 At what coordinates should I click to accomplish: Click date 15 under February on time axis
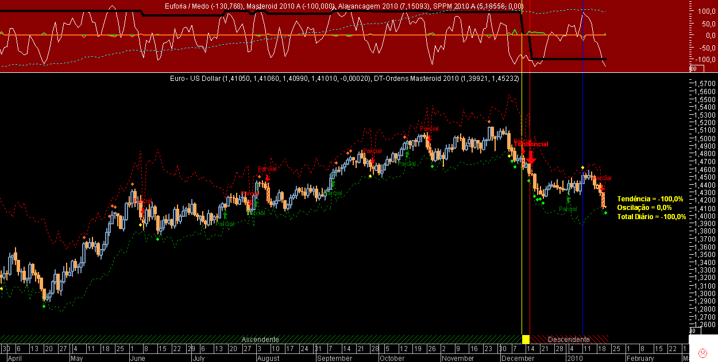658,349
